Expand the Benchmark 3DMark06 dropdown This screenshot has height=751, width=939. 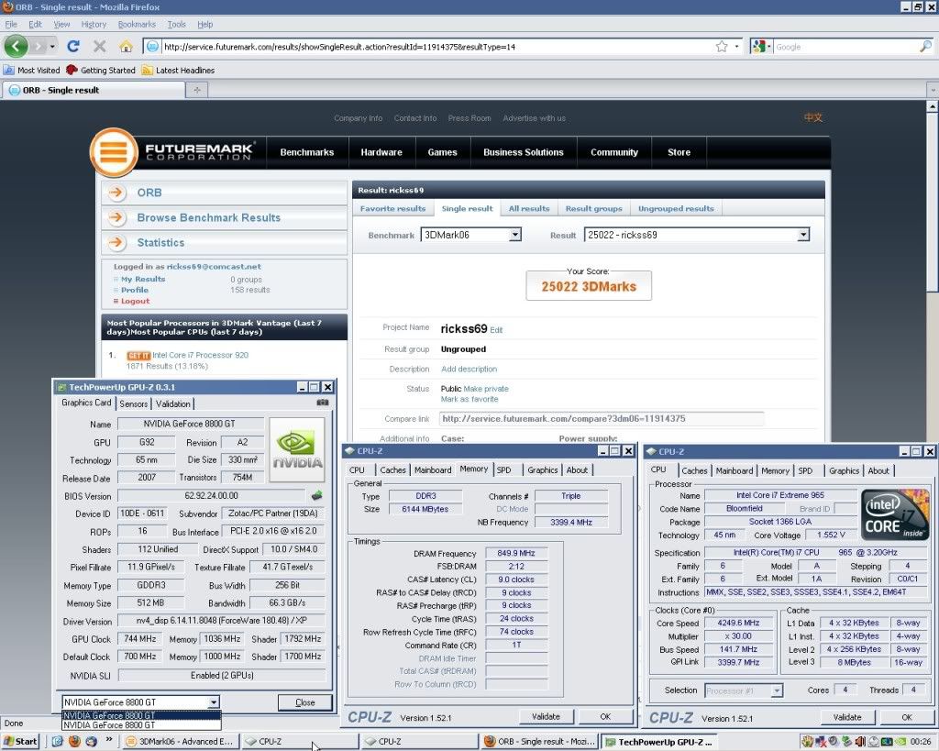pyautogui.click(x=514, y=235)
